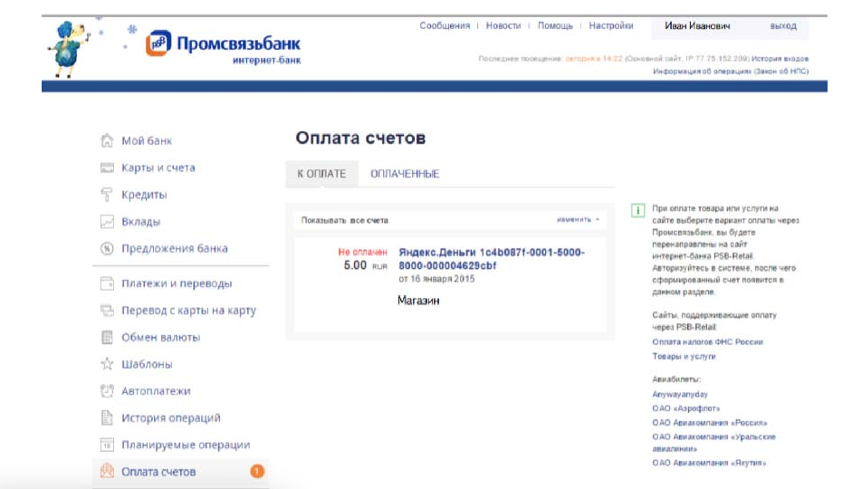
Task: Click the Промсвязьбанк logo
Action: 223,48
